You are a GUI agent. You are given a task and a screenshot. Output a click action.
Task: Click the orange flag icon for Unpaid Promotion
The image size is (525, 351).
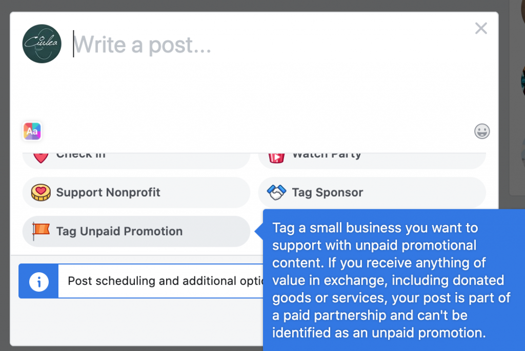(x=41, y=231)
